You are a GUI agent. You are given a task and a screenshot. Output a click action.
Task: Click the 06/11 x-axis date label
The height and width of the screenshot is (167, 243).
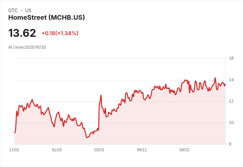tap(142, 150)
